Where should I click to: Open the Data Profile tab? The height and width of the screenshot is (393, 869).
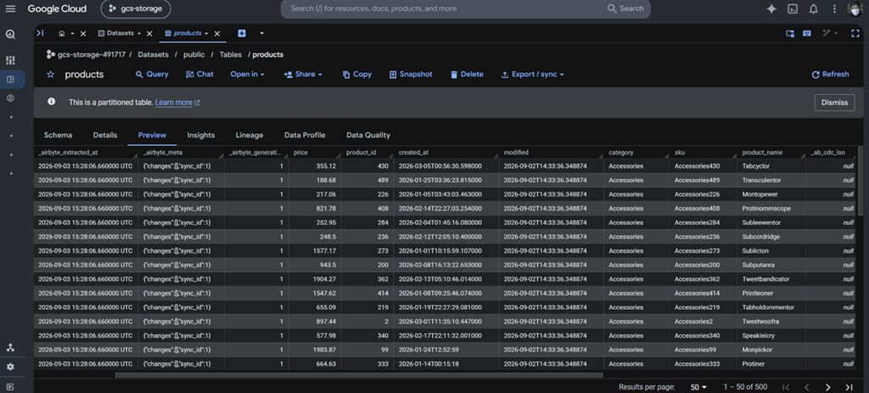click(305, 135)
